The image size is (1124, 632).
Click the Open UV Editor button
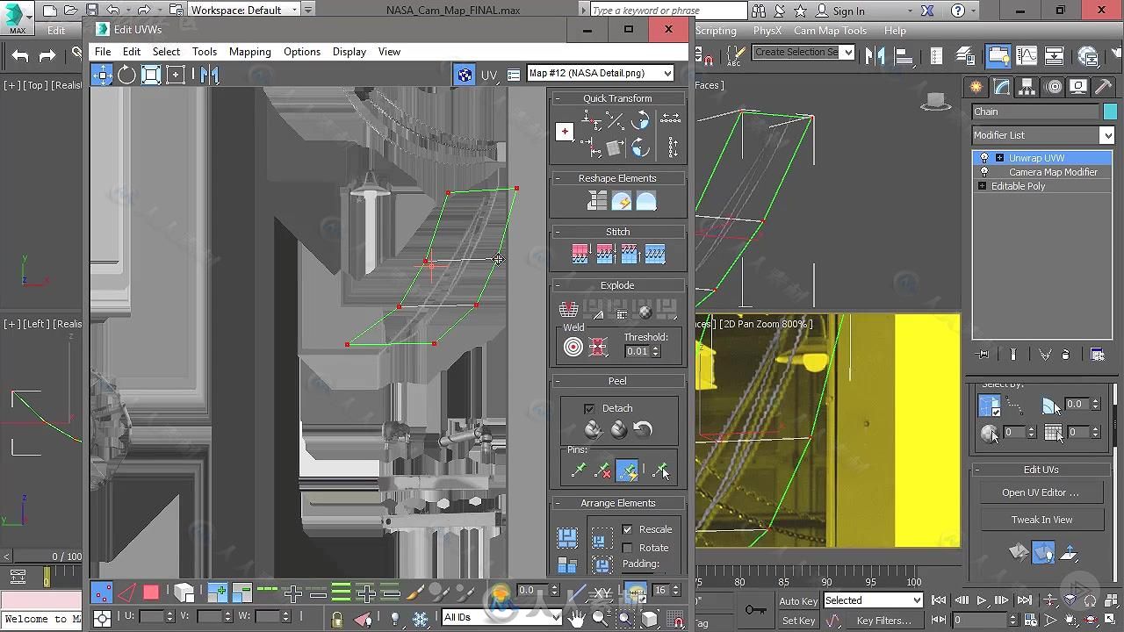[x=1041, y=492]
